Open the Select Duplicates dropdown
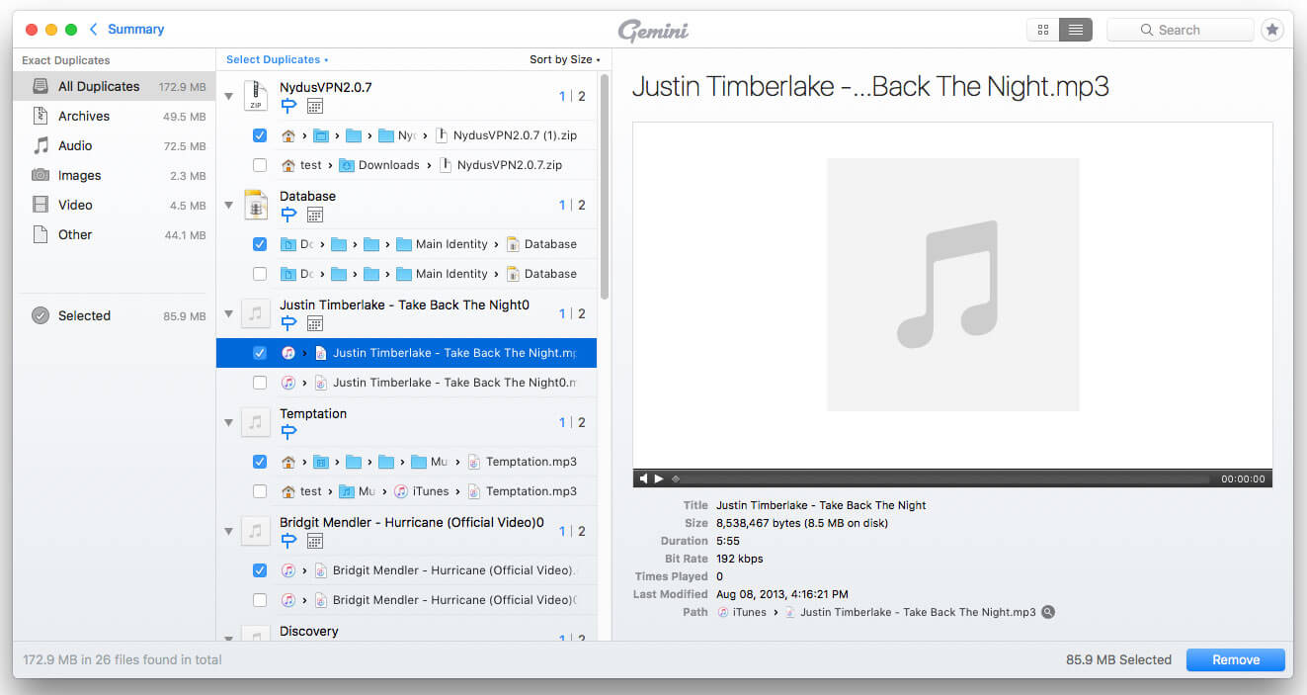Image resolution: width=1307 pixels, height=695 pixels. coord(277,59)
